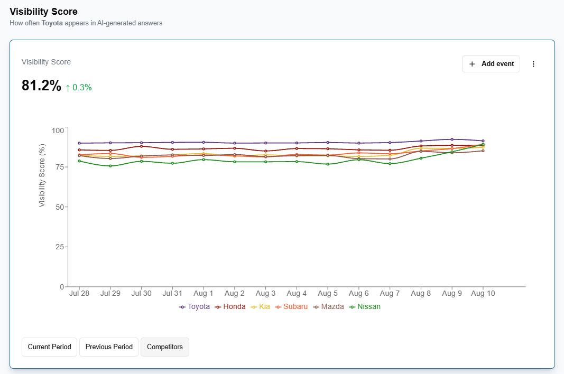Viewport: 564px width, 374px height.
Task: Select the Previous Period tab
Action: pos(109,347)
